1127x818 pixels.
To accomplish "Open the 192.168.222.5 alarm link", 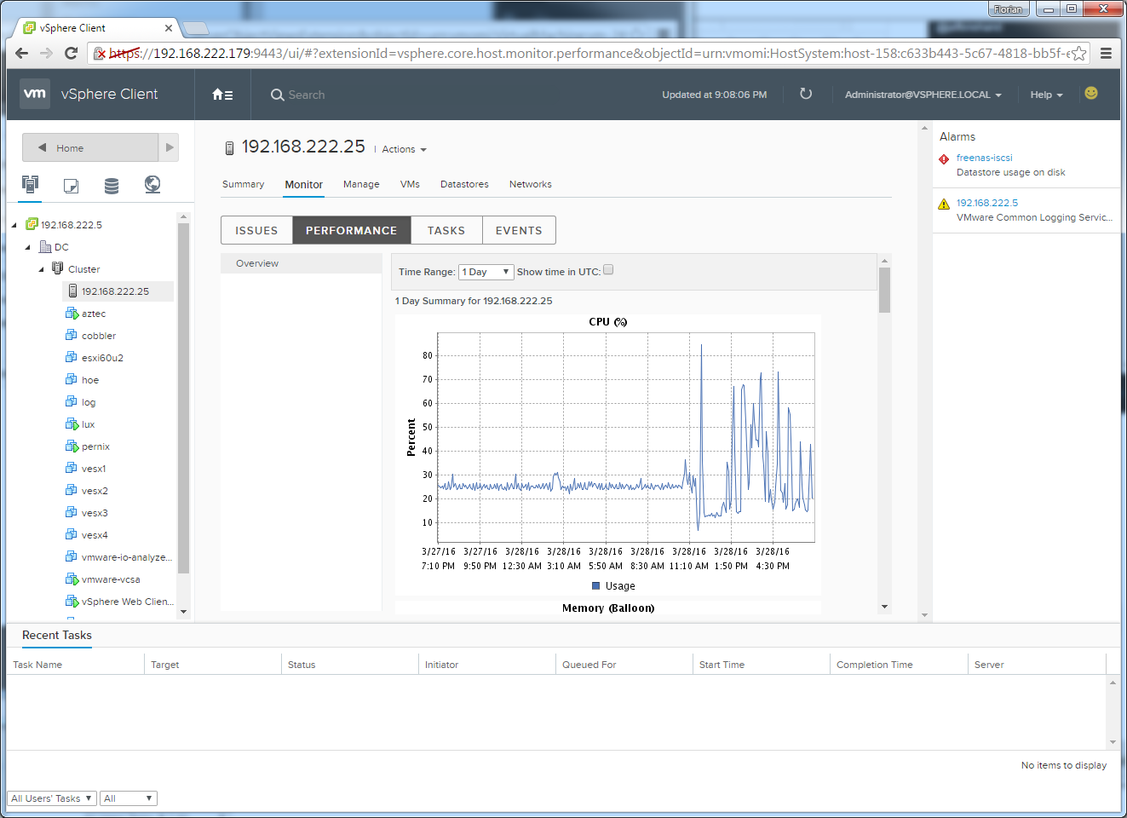I will [986, 203].
